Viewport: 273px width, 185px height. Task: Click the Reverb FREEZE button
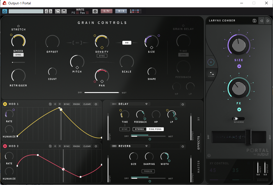coord(148,171)
